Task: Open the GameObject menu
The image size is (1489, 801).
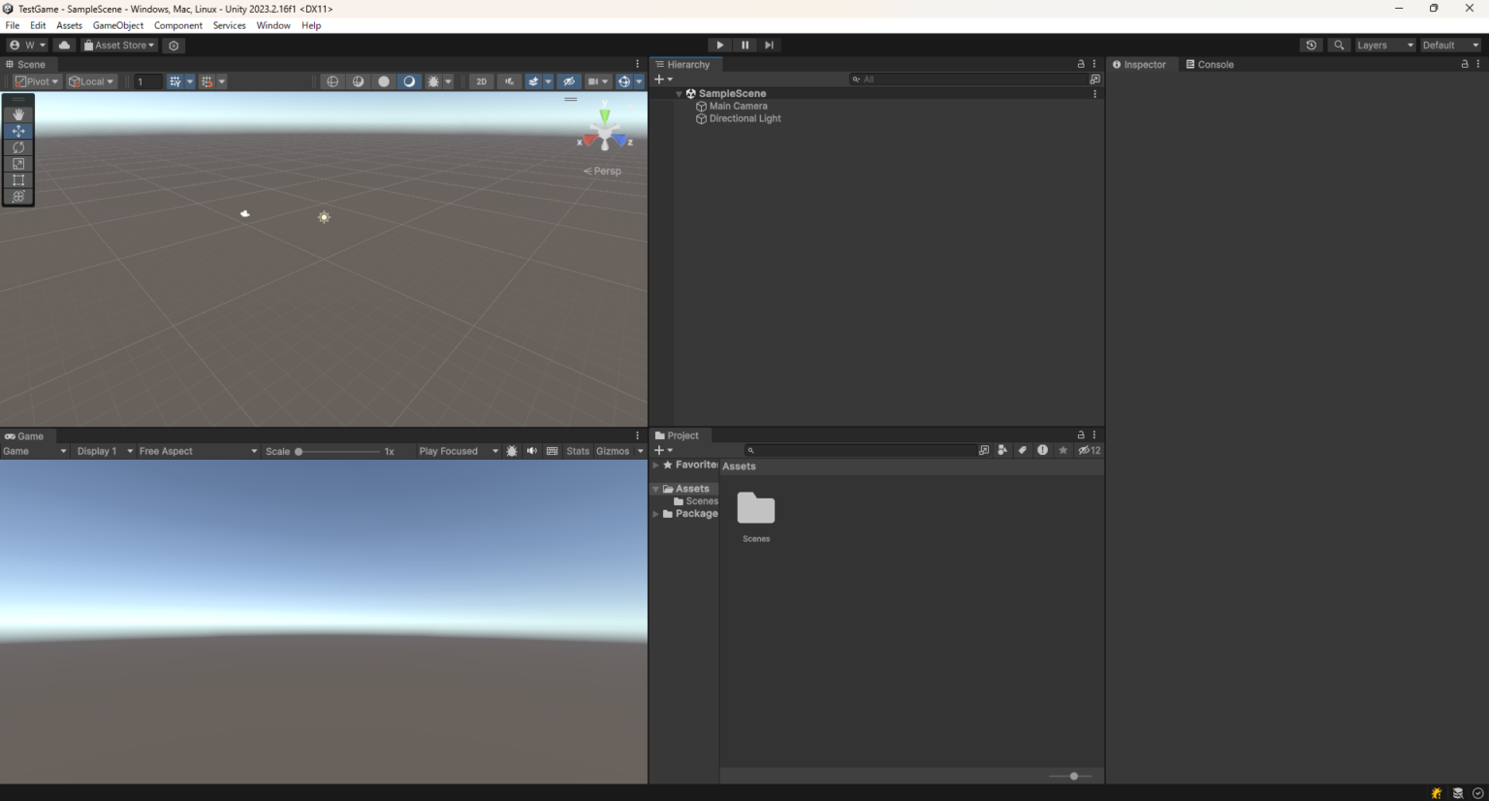Action: [117, 25]
